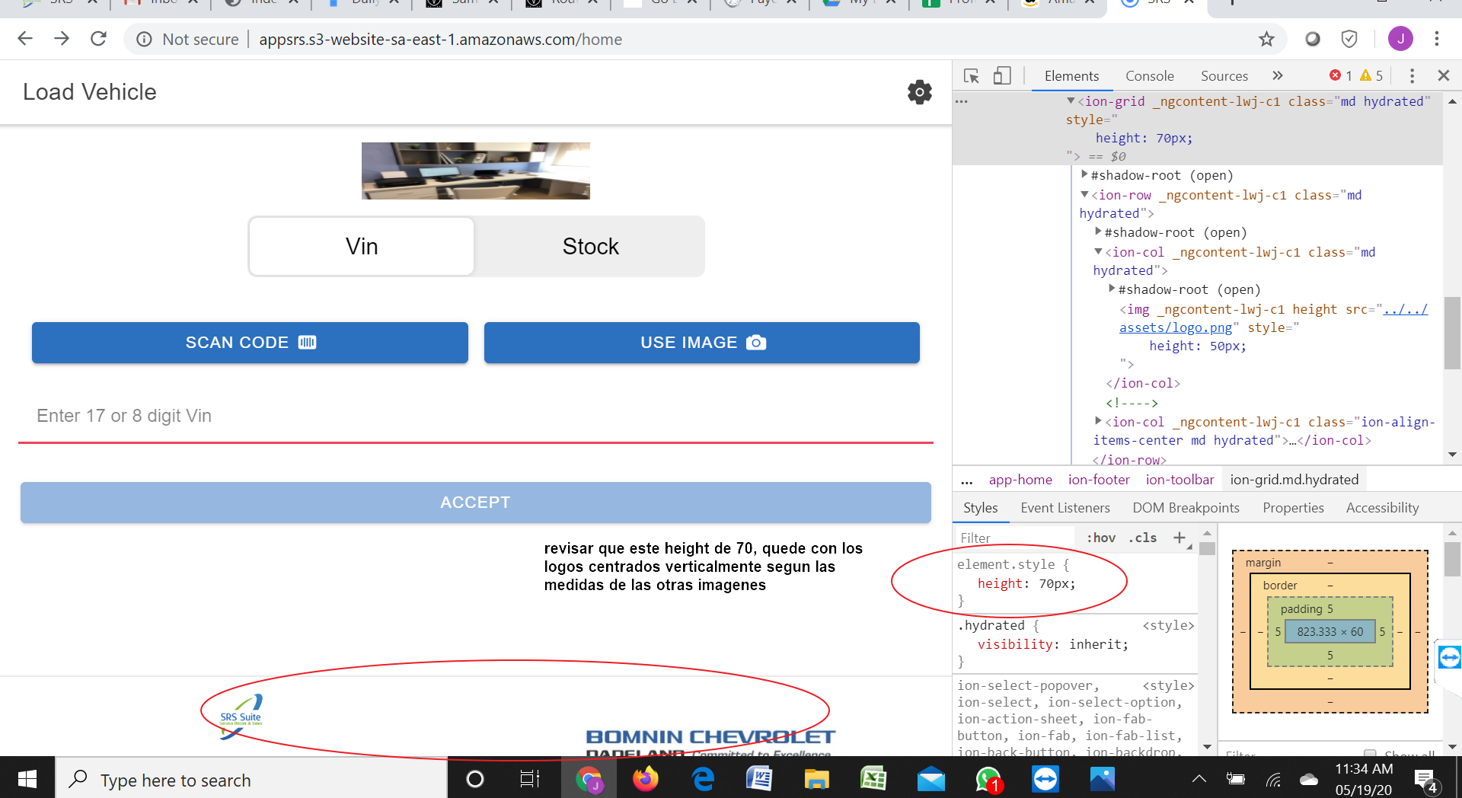Open the Event Listeners tab
This screenshot has width=1462, height=798.
(1065, 508)
